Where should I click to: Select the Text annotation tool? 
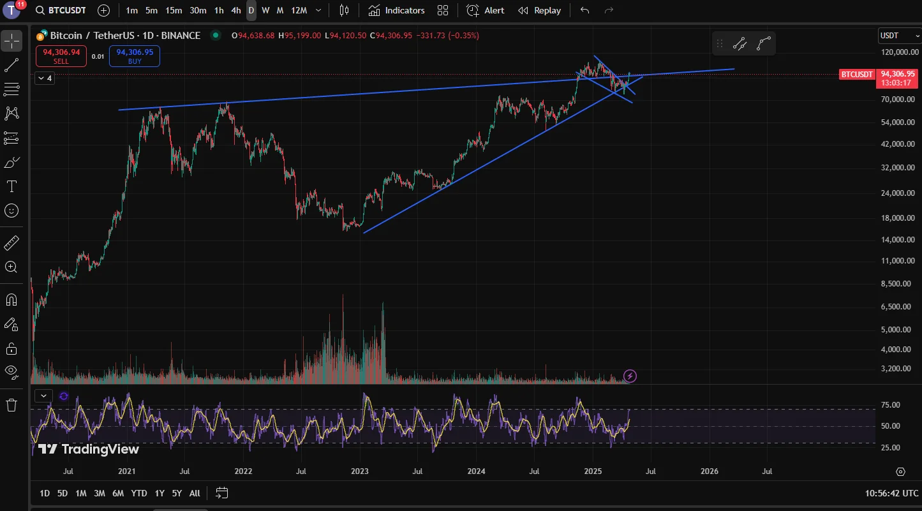(11, 186)
